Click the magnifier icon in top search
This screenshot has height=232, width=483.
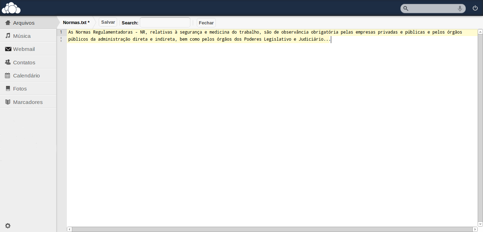point(406,8)
